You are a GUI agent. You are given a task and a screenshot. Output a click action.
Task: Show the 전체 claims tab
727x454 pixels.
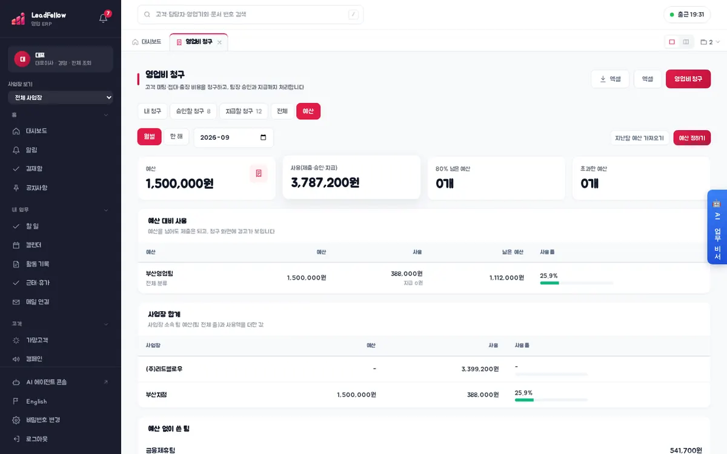click(282, 111)
